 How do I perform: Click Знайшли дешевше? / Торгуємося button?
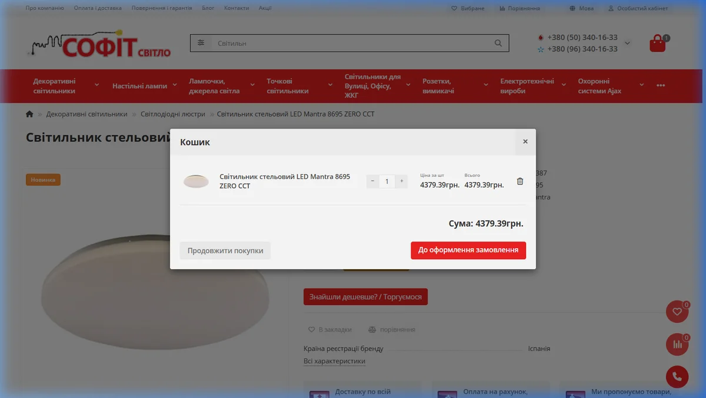tap(365, 297)
